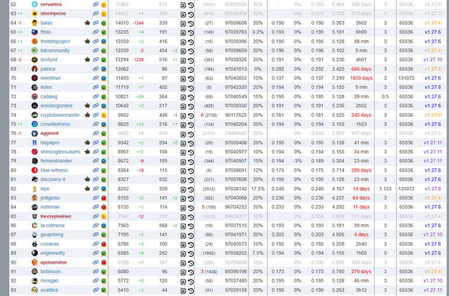This screenshot has width=449, height=296.
Task: Open the link icon for innerhive
Action: [96, 78]
